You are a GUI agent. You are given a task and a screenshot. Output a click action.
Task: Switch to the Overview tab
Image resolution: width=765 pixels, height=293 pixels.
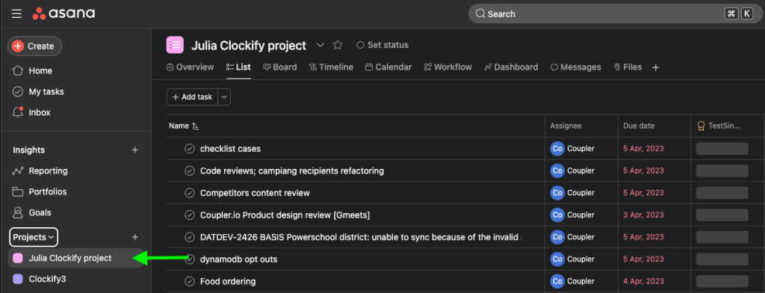191,67
